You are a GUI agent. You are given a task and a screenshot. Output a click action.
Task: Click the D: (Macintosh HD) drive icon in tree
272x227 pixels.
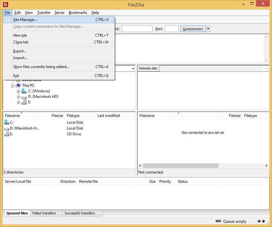pos(24,97)
